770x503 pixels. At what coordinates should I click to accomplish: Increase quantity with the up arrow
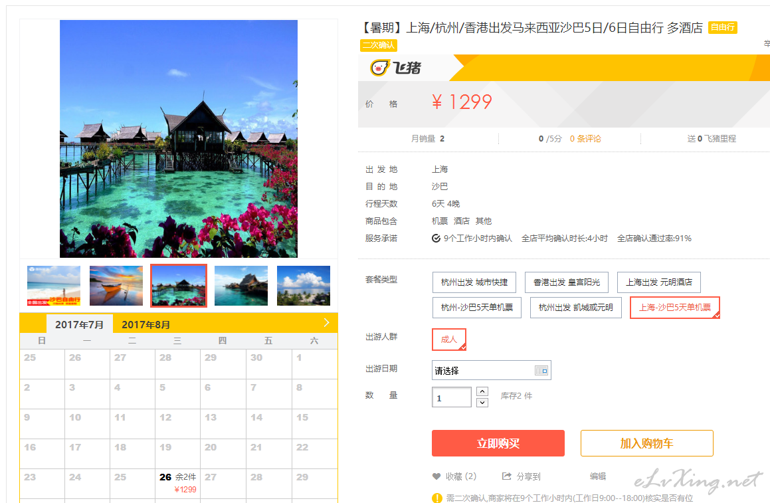point(482,391)
